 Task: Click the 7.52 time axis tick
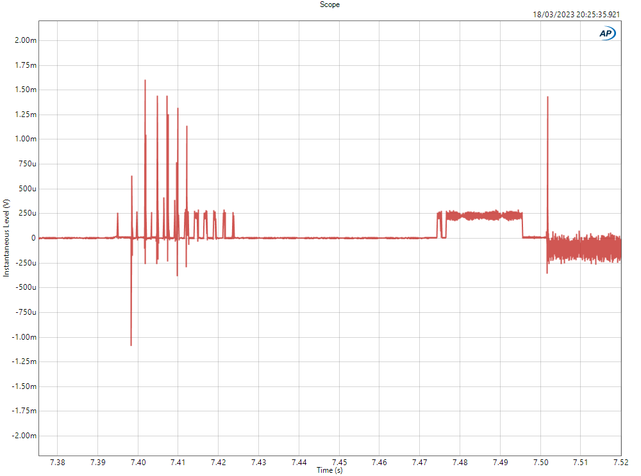[x=620, y=462]
